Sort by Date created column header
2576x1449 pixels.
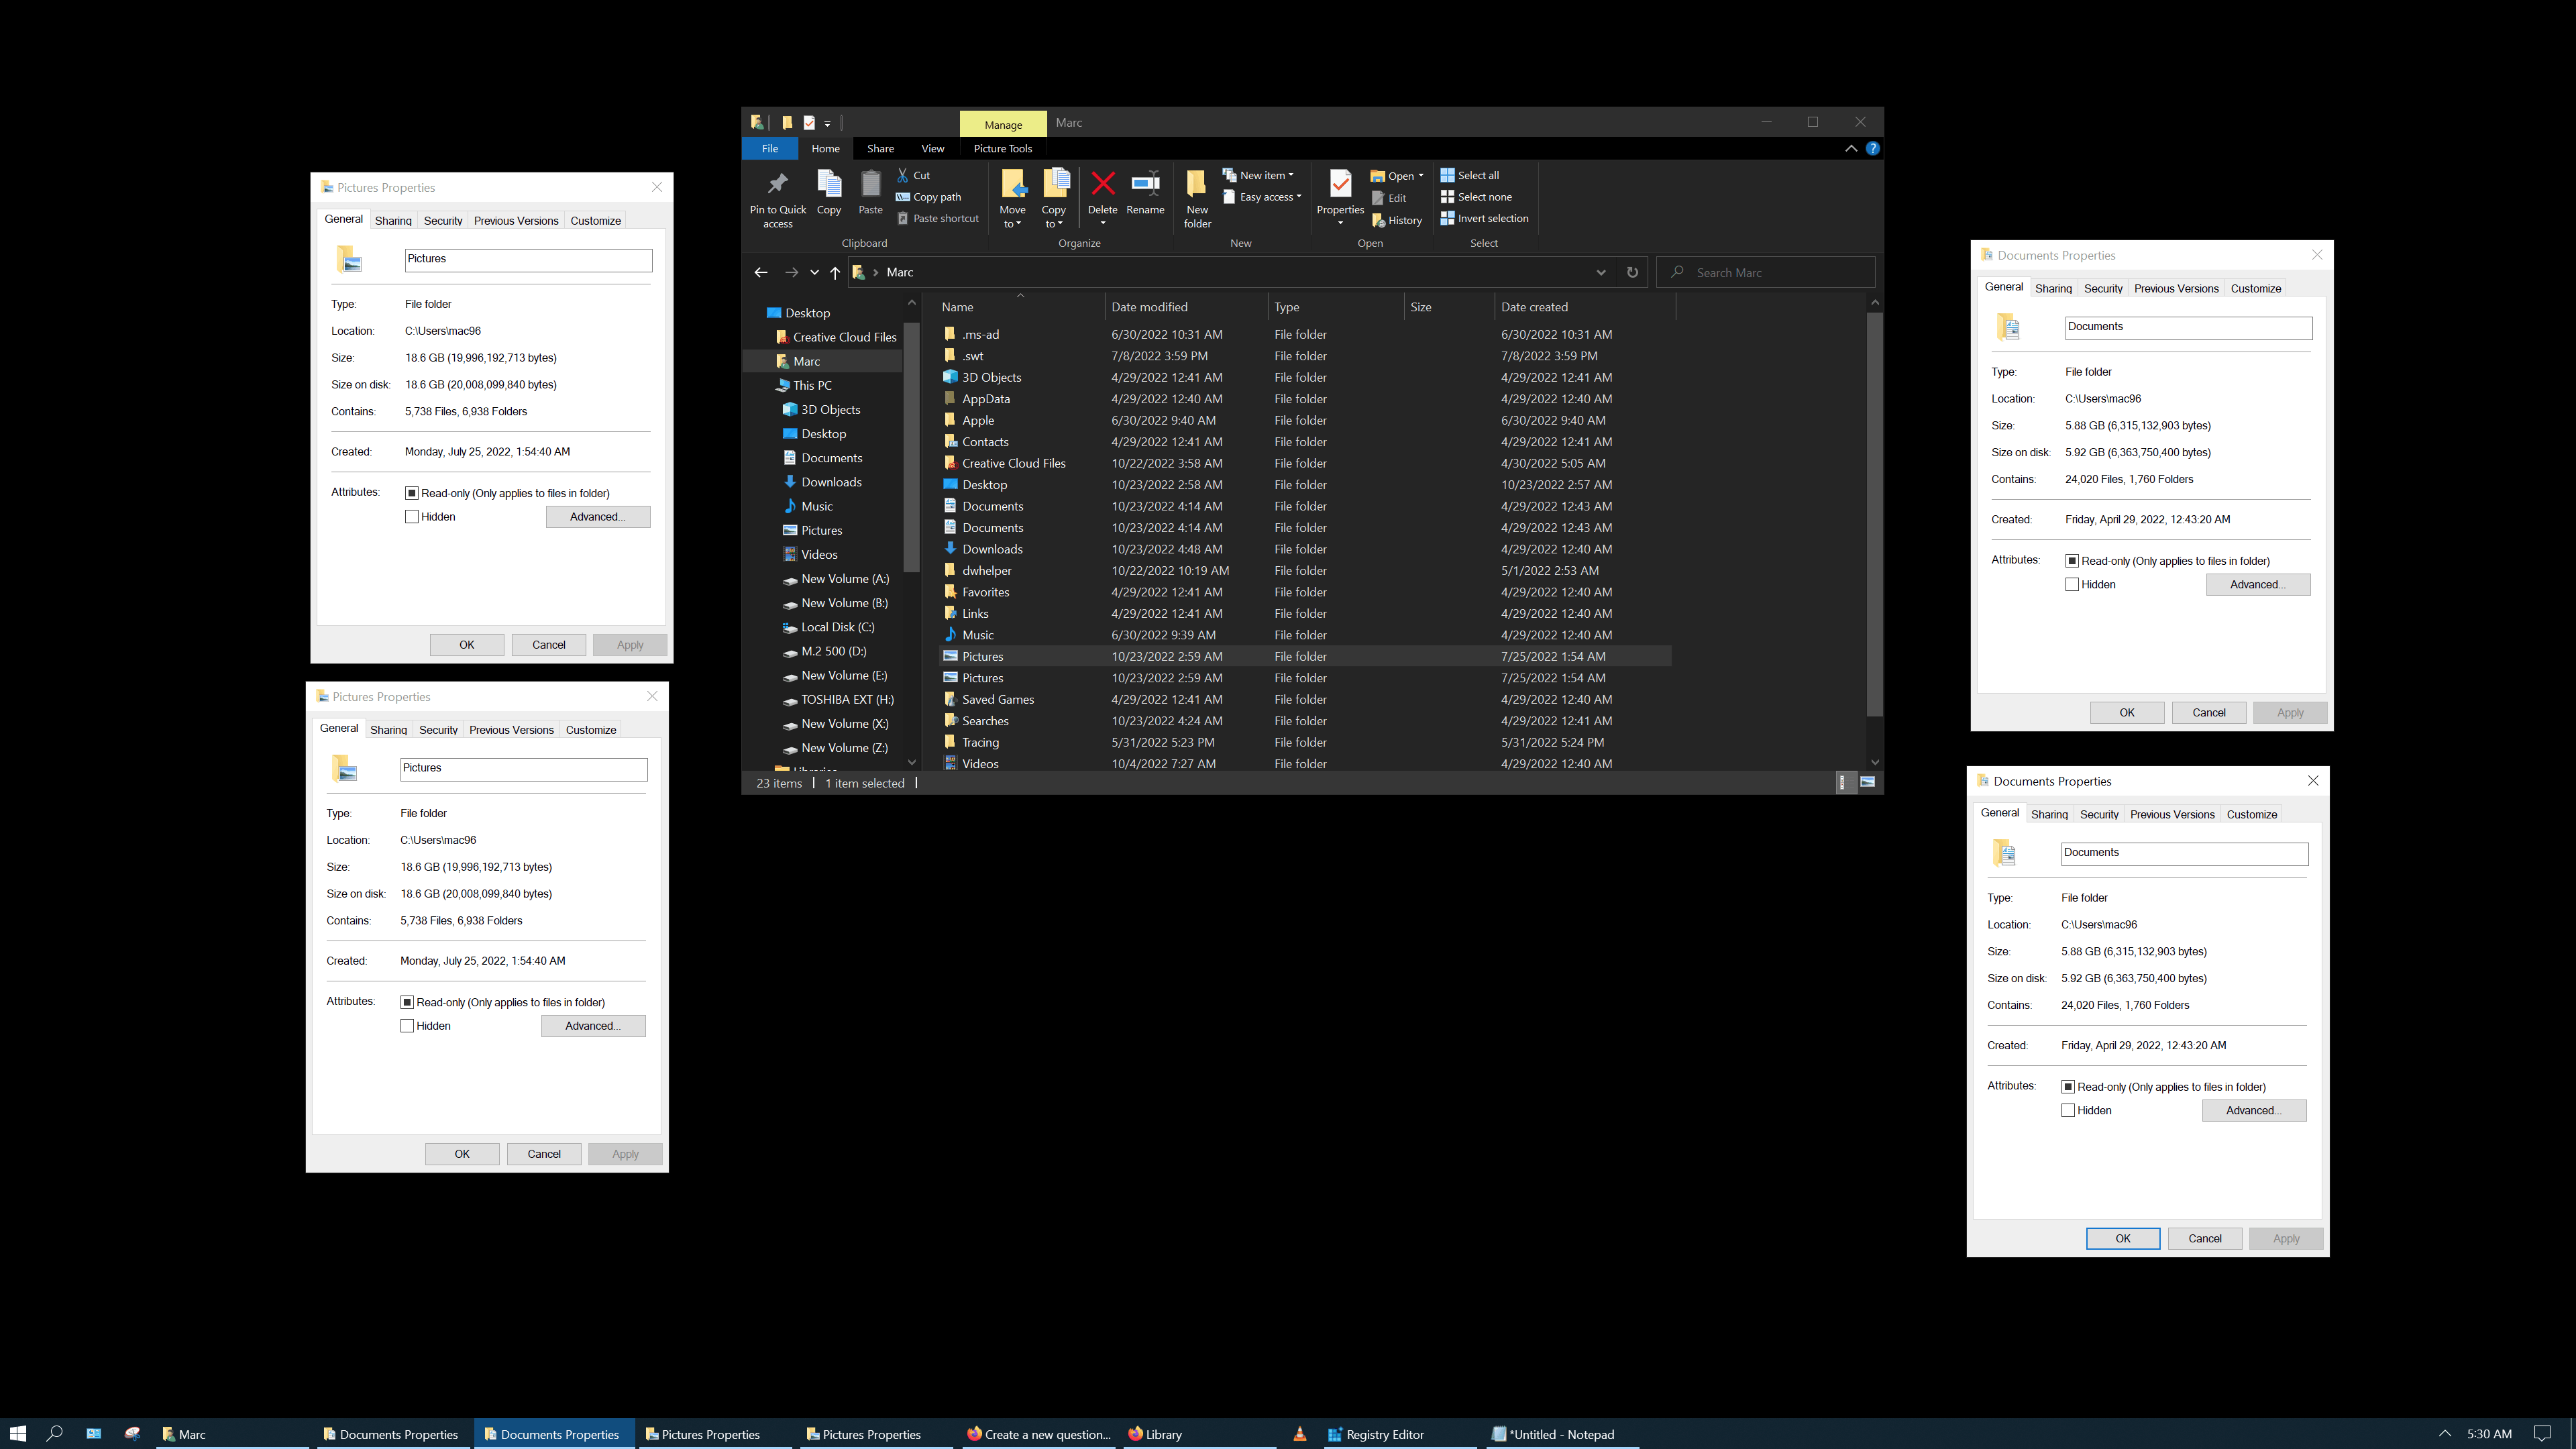pyautogui.click(x=1584, y=307)
